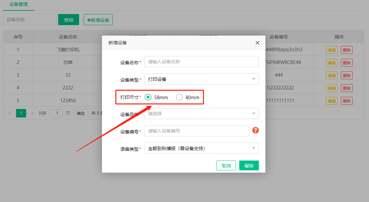Go to previous page arrow
Screen dimensions: 369x202
click(10, 113)
